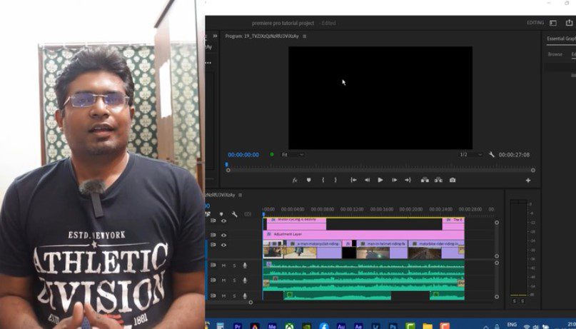Click the Extract button

coord(438,180)
